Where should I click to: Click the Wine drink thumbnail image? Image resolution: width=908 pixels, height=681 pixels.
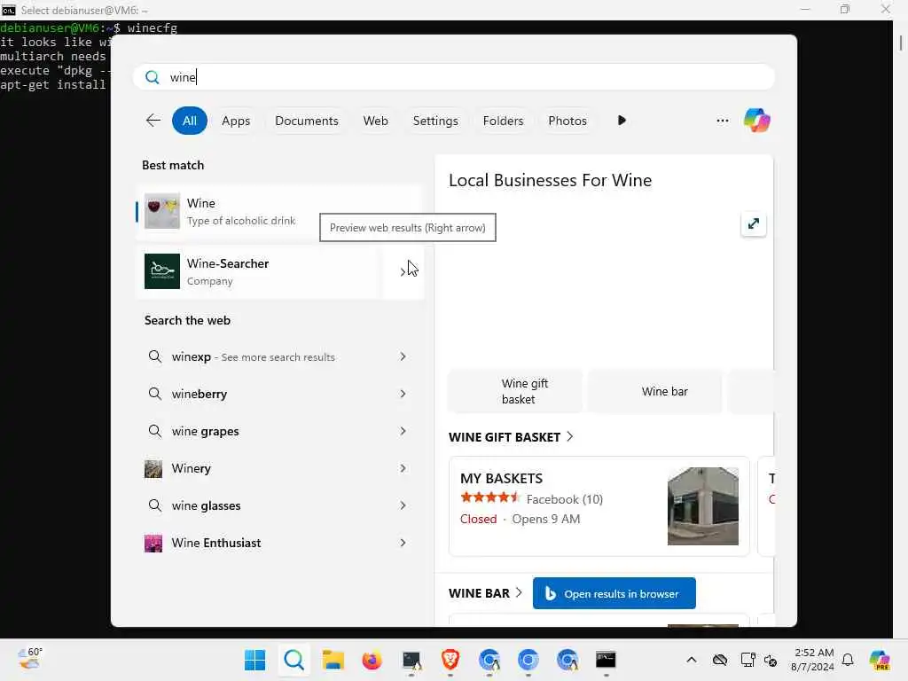click(x=162, y=211)
